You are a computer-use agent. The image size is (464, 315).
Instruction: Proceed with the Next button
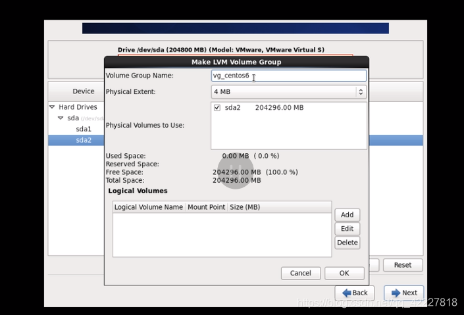click(x=404, y=293)
